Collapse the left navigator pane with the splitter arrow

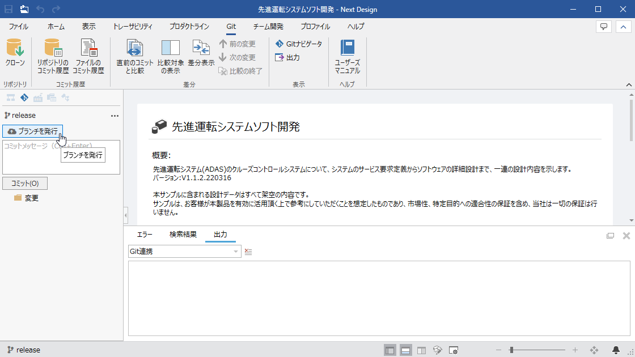[x=125, y=215]
